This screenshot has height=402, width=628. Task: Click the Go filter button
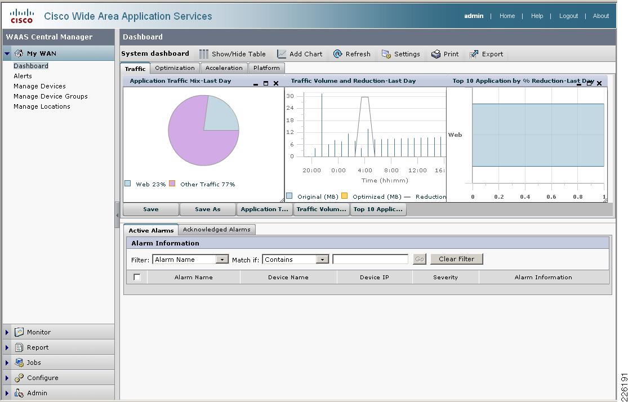pyautogui.click(x=420, y=259)
